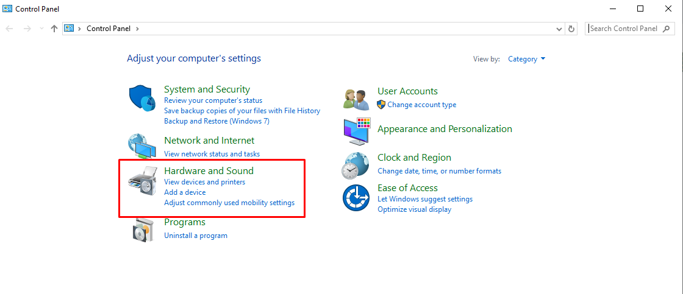The image size is (683, 294).
Task: Click the Network and Internet globe icon
Action: pyautogui.click(x=143, y=146)
